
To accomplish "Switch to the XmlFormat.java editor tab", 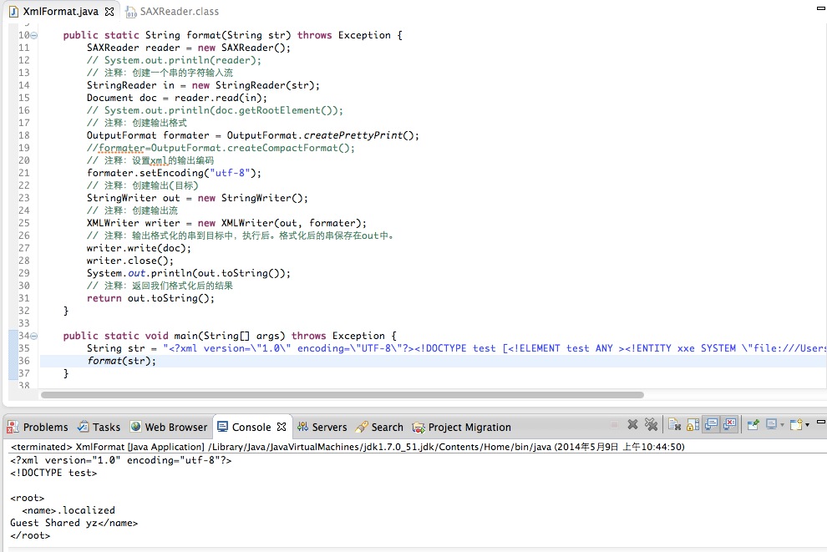I will [x=60, y=12].
